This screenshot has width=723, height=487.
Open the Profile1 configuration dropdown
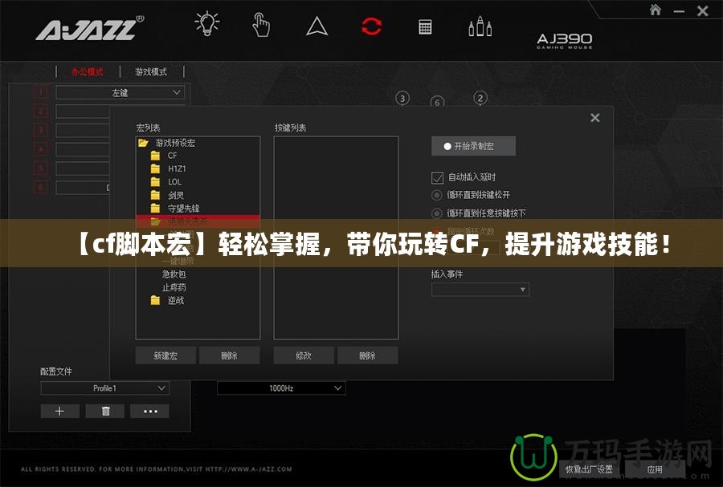click(x=105, y=388)
